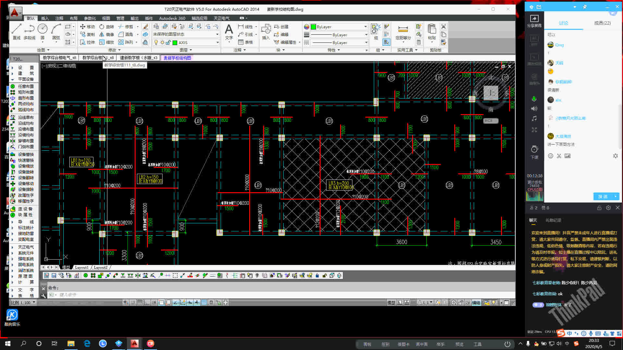The height and width of the screenshot is (350, 623).
Task: Click the 下课 end class button
Action: point(534,152)
